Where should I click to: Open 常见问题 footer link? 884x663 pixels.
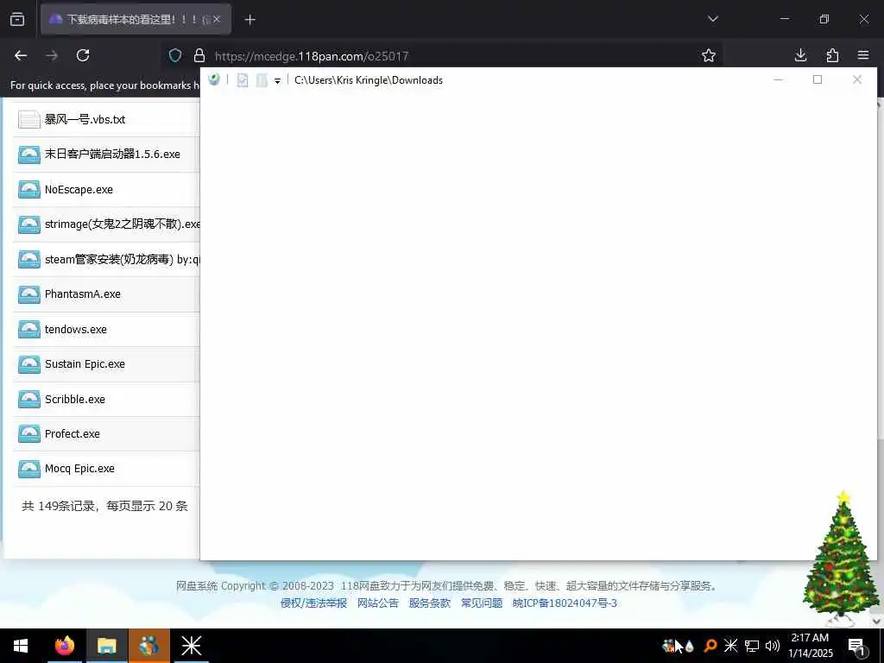(x=482, y=603)
